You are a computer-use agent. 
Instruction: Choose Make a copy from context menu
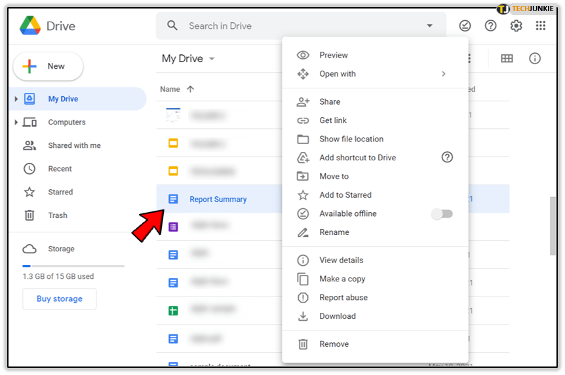342,279
